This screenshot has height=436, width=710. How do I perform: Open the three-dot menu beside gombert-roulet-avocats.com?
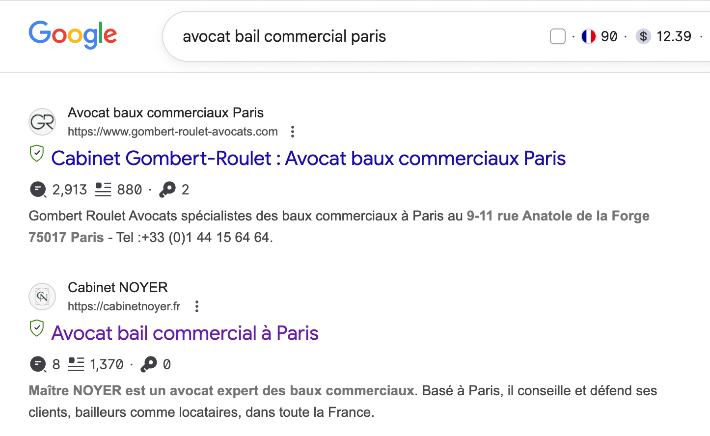293,132
